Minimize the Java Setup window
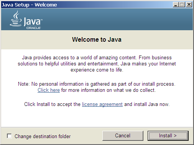 (176, 5)
